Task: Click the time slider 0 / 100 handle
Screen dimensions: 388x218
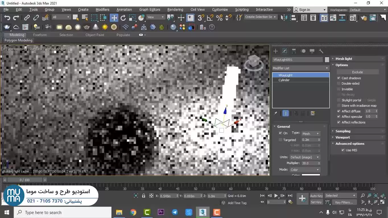Action: (25, 180)
